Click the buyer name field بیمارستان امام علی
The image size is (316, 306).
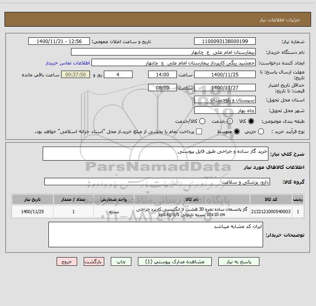[x=163, y=52]
